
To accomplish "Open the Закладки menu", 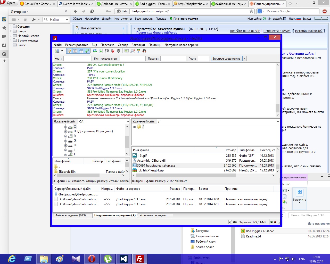I will (x=138, y=45).
